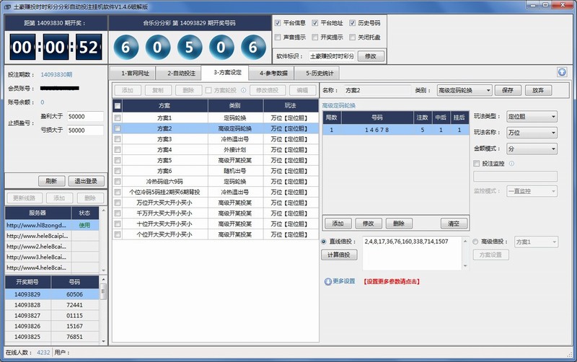Expand the 玩法类型 dropdown
The height and width of the screenshot is (362, 577).
coord(532,116)
